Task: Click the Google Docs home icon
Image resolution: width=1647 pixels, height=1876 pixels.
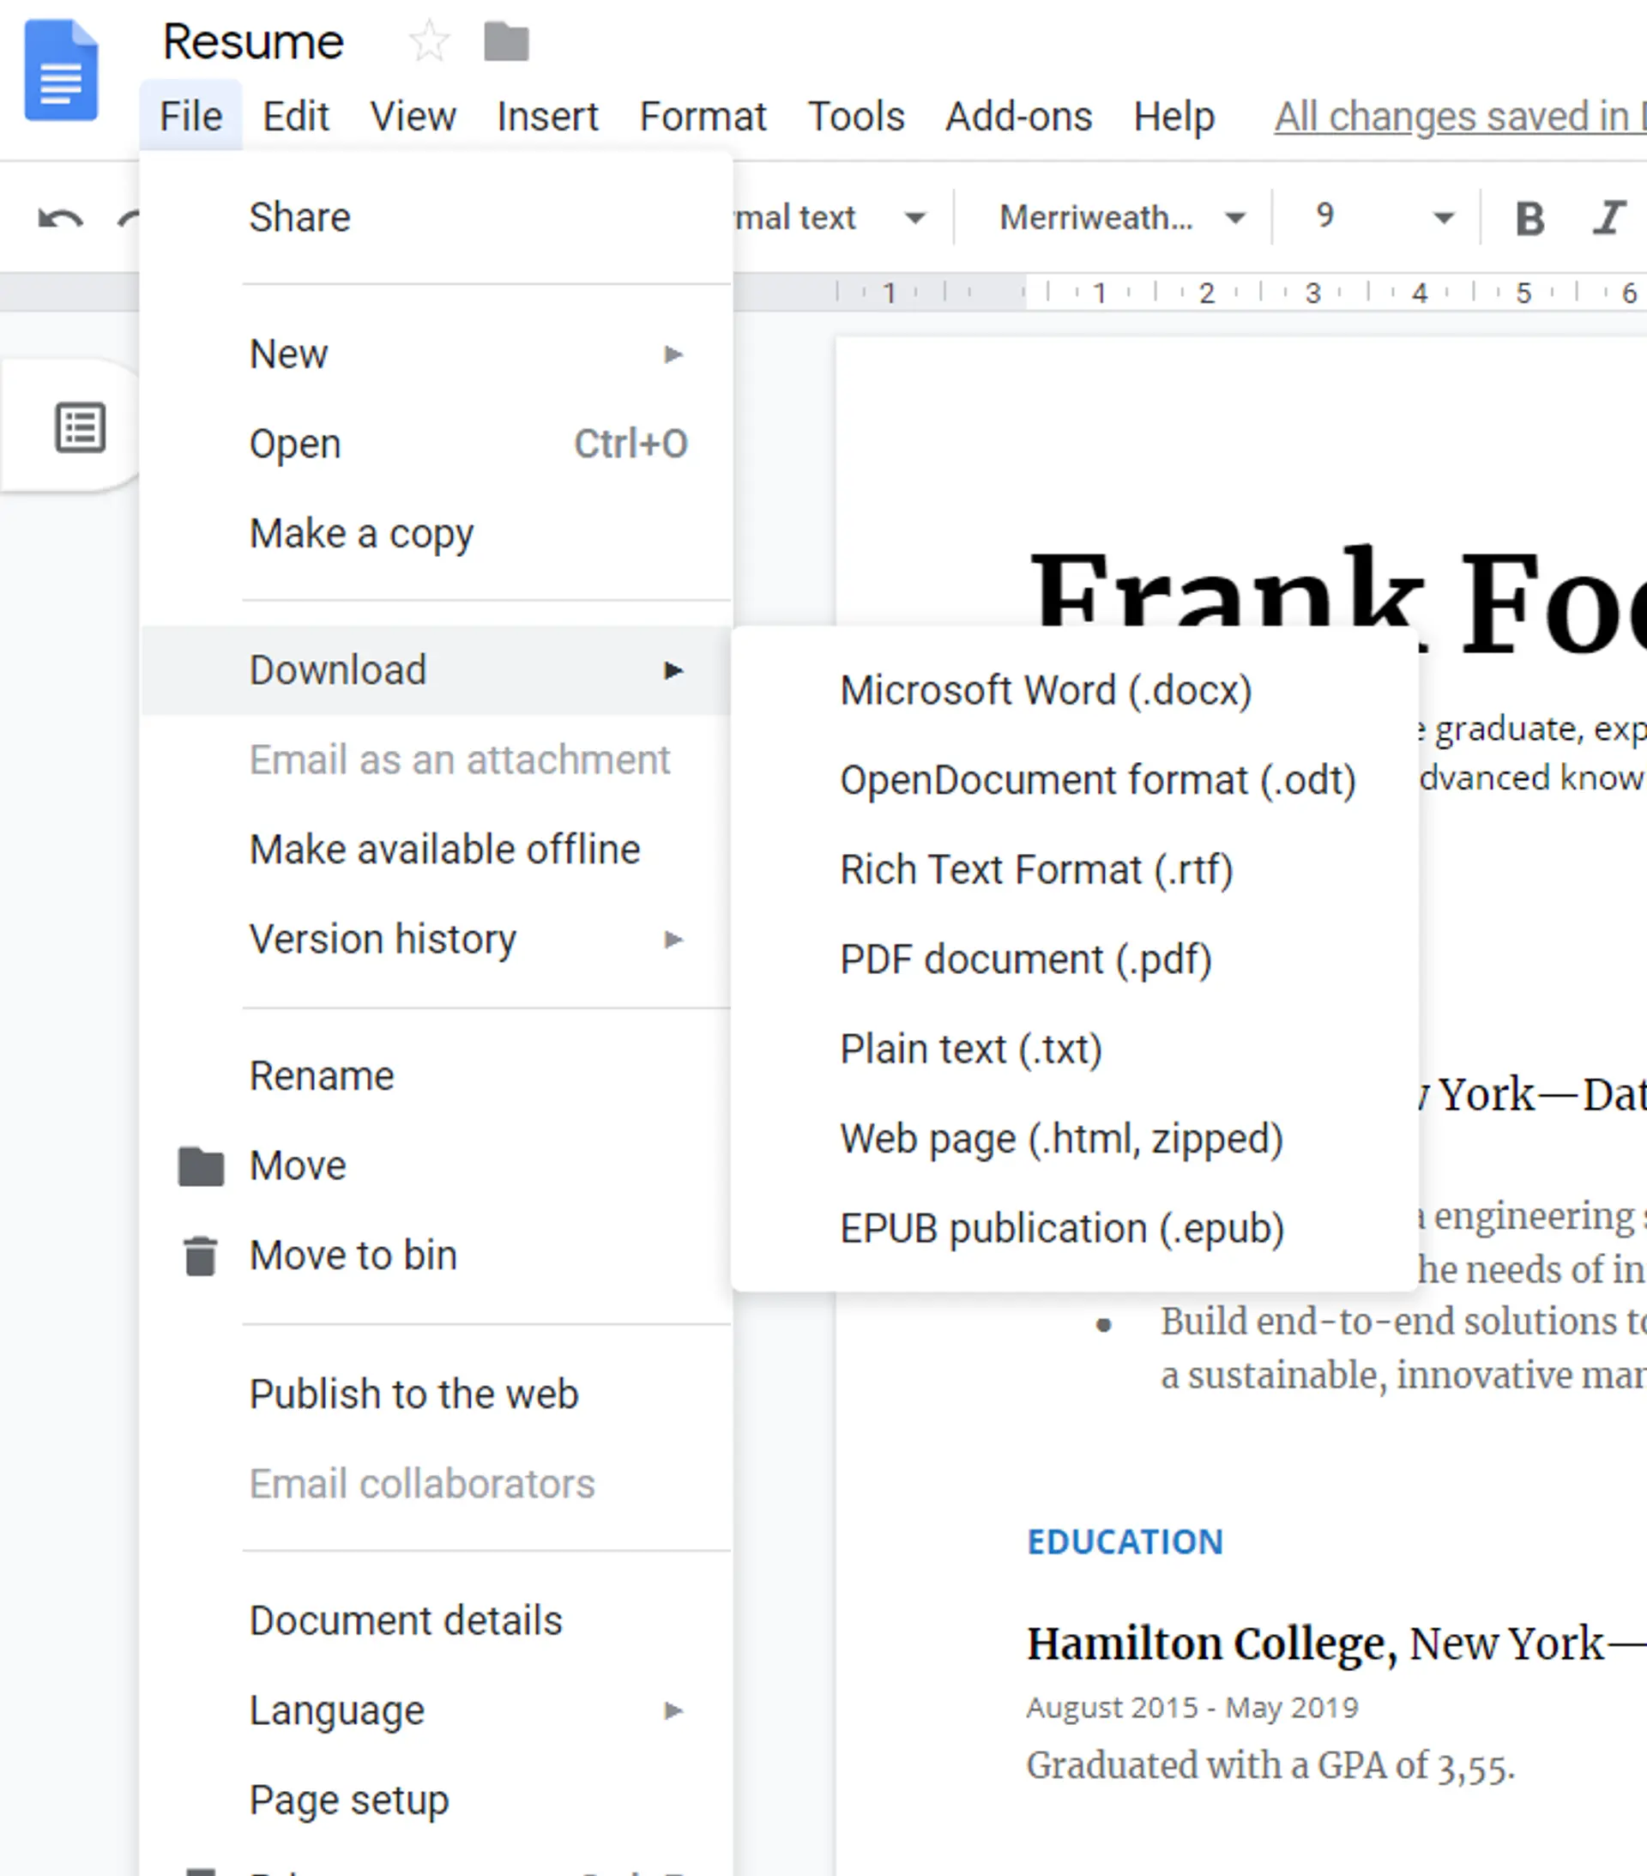Action: (61, 70)
